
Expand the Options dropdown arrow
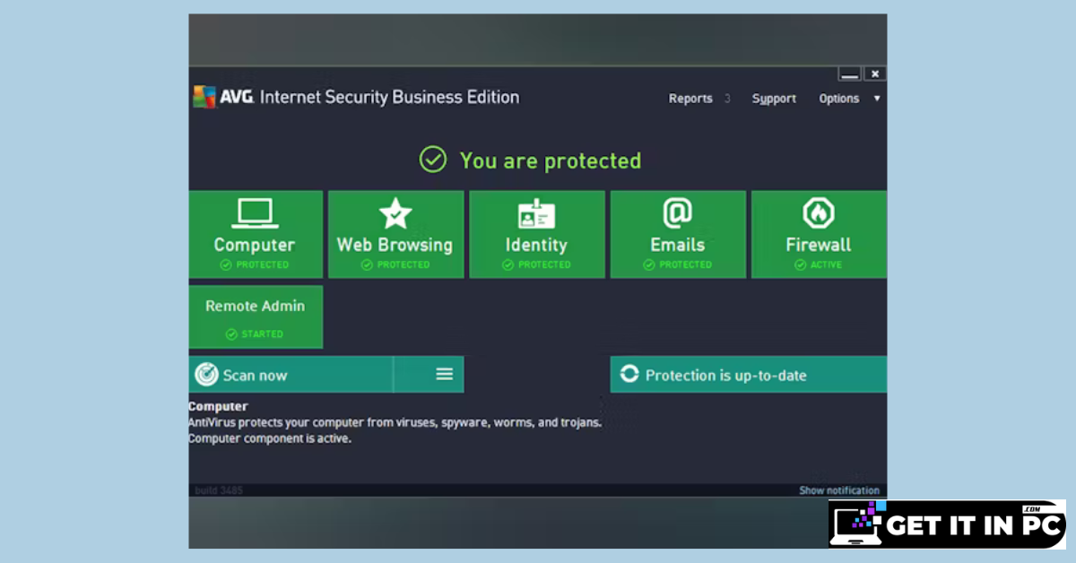click(x=877, y=99)
